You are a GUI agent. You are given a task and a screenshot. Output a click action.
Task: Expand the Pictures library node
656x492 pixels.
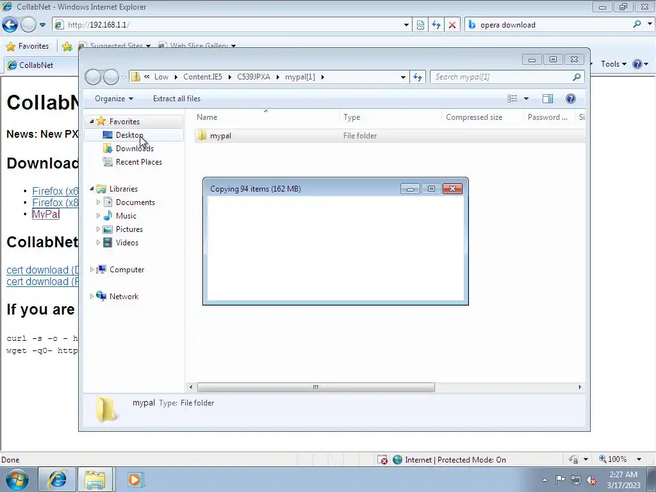pos(98,229)
